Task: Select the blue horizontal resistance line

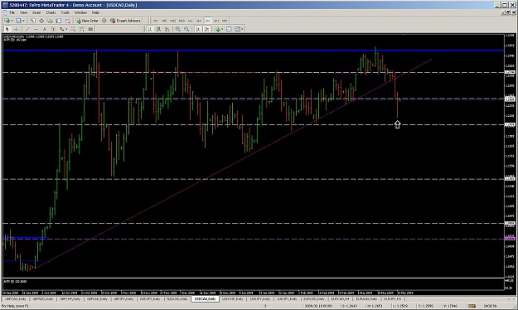Action: (254, 51)
